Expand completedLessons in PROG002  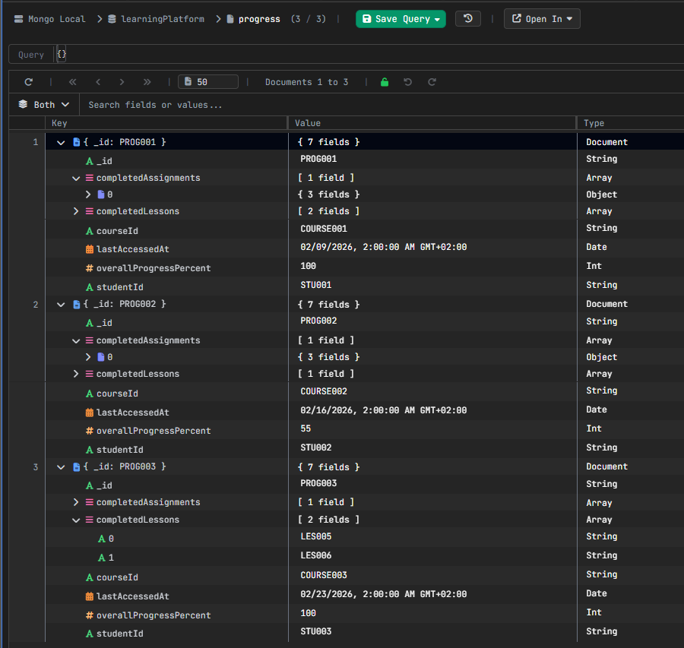click(76, 374)
